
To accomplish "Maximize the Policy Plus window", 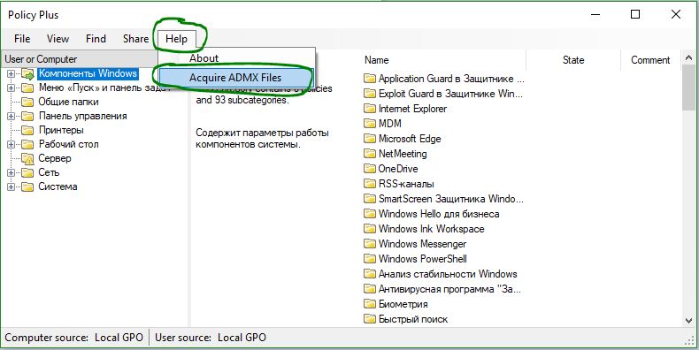I will [x=635, y=15].
